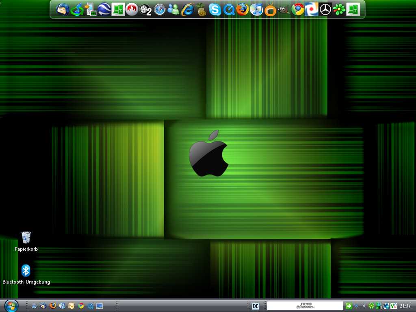The image size is (416, 312).
Task: Click the network computers tray icon
Action: point(386,306)
